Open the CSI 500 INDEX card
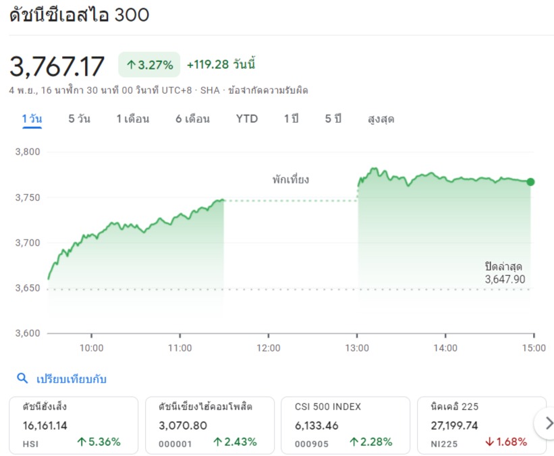This screenshot has width=554, height=456. tap(345, 425)
